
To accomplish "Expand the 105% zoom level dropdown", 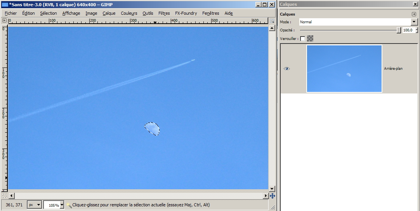I will tap(62, 205).
